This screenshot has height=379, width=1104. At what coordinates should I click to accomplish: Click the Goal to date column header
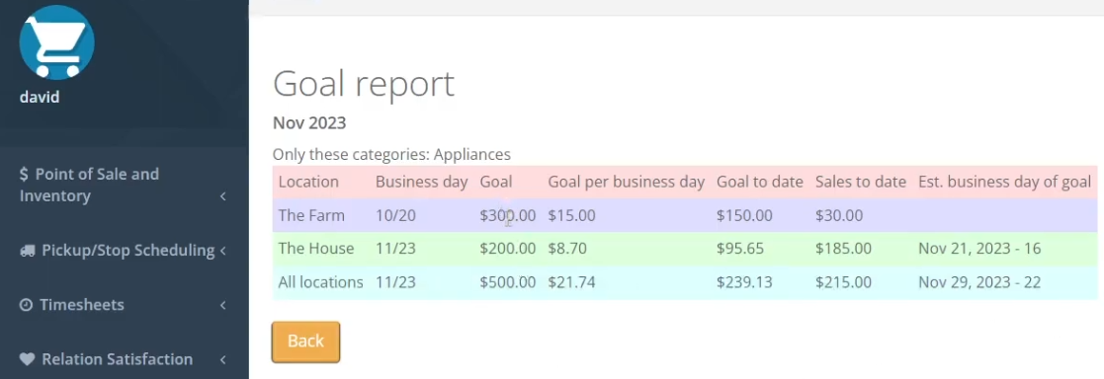pyautogui.click(x=760, y=183)
